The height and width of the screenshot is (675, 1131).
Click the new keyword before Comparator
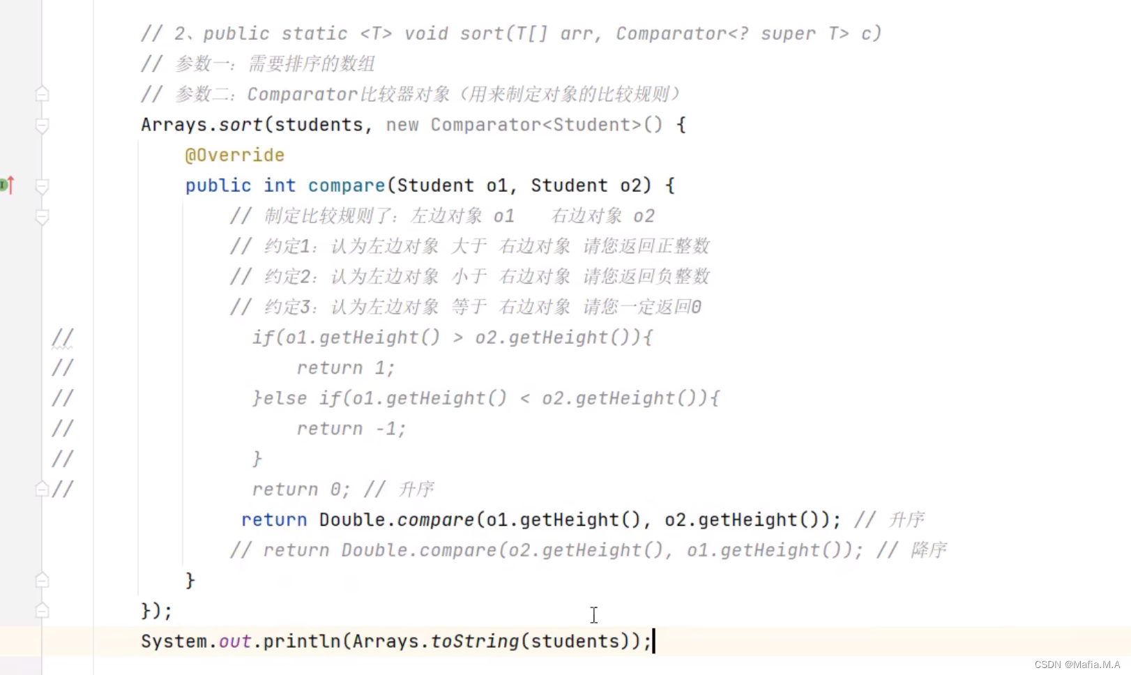pos(402,125)
